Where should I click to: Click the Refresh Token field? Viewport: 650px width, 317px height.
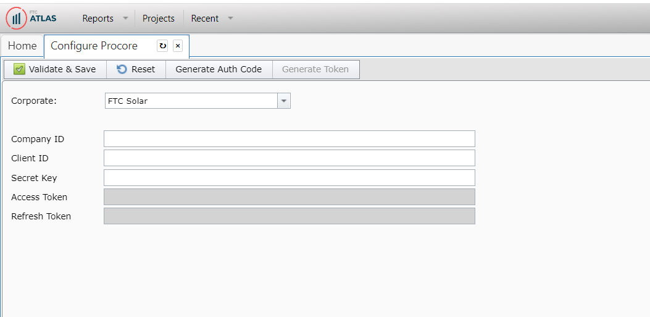290,216
